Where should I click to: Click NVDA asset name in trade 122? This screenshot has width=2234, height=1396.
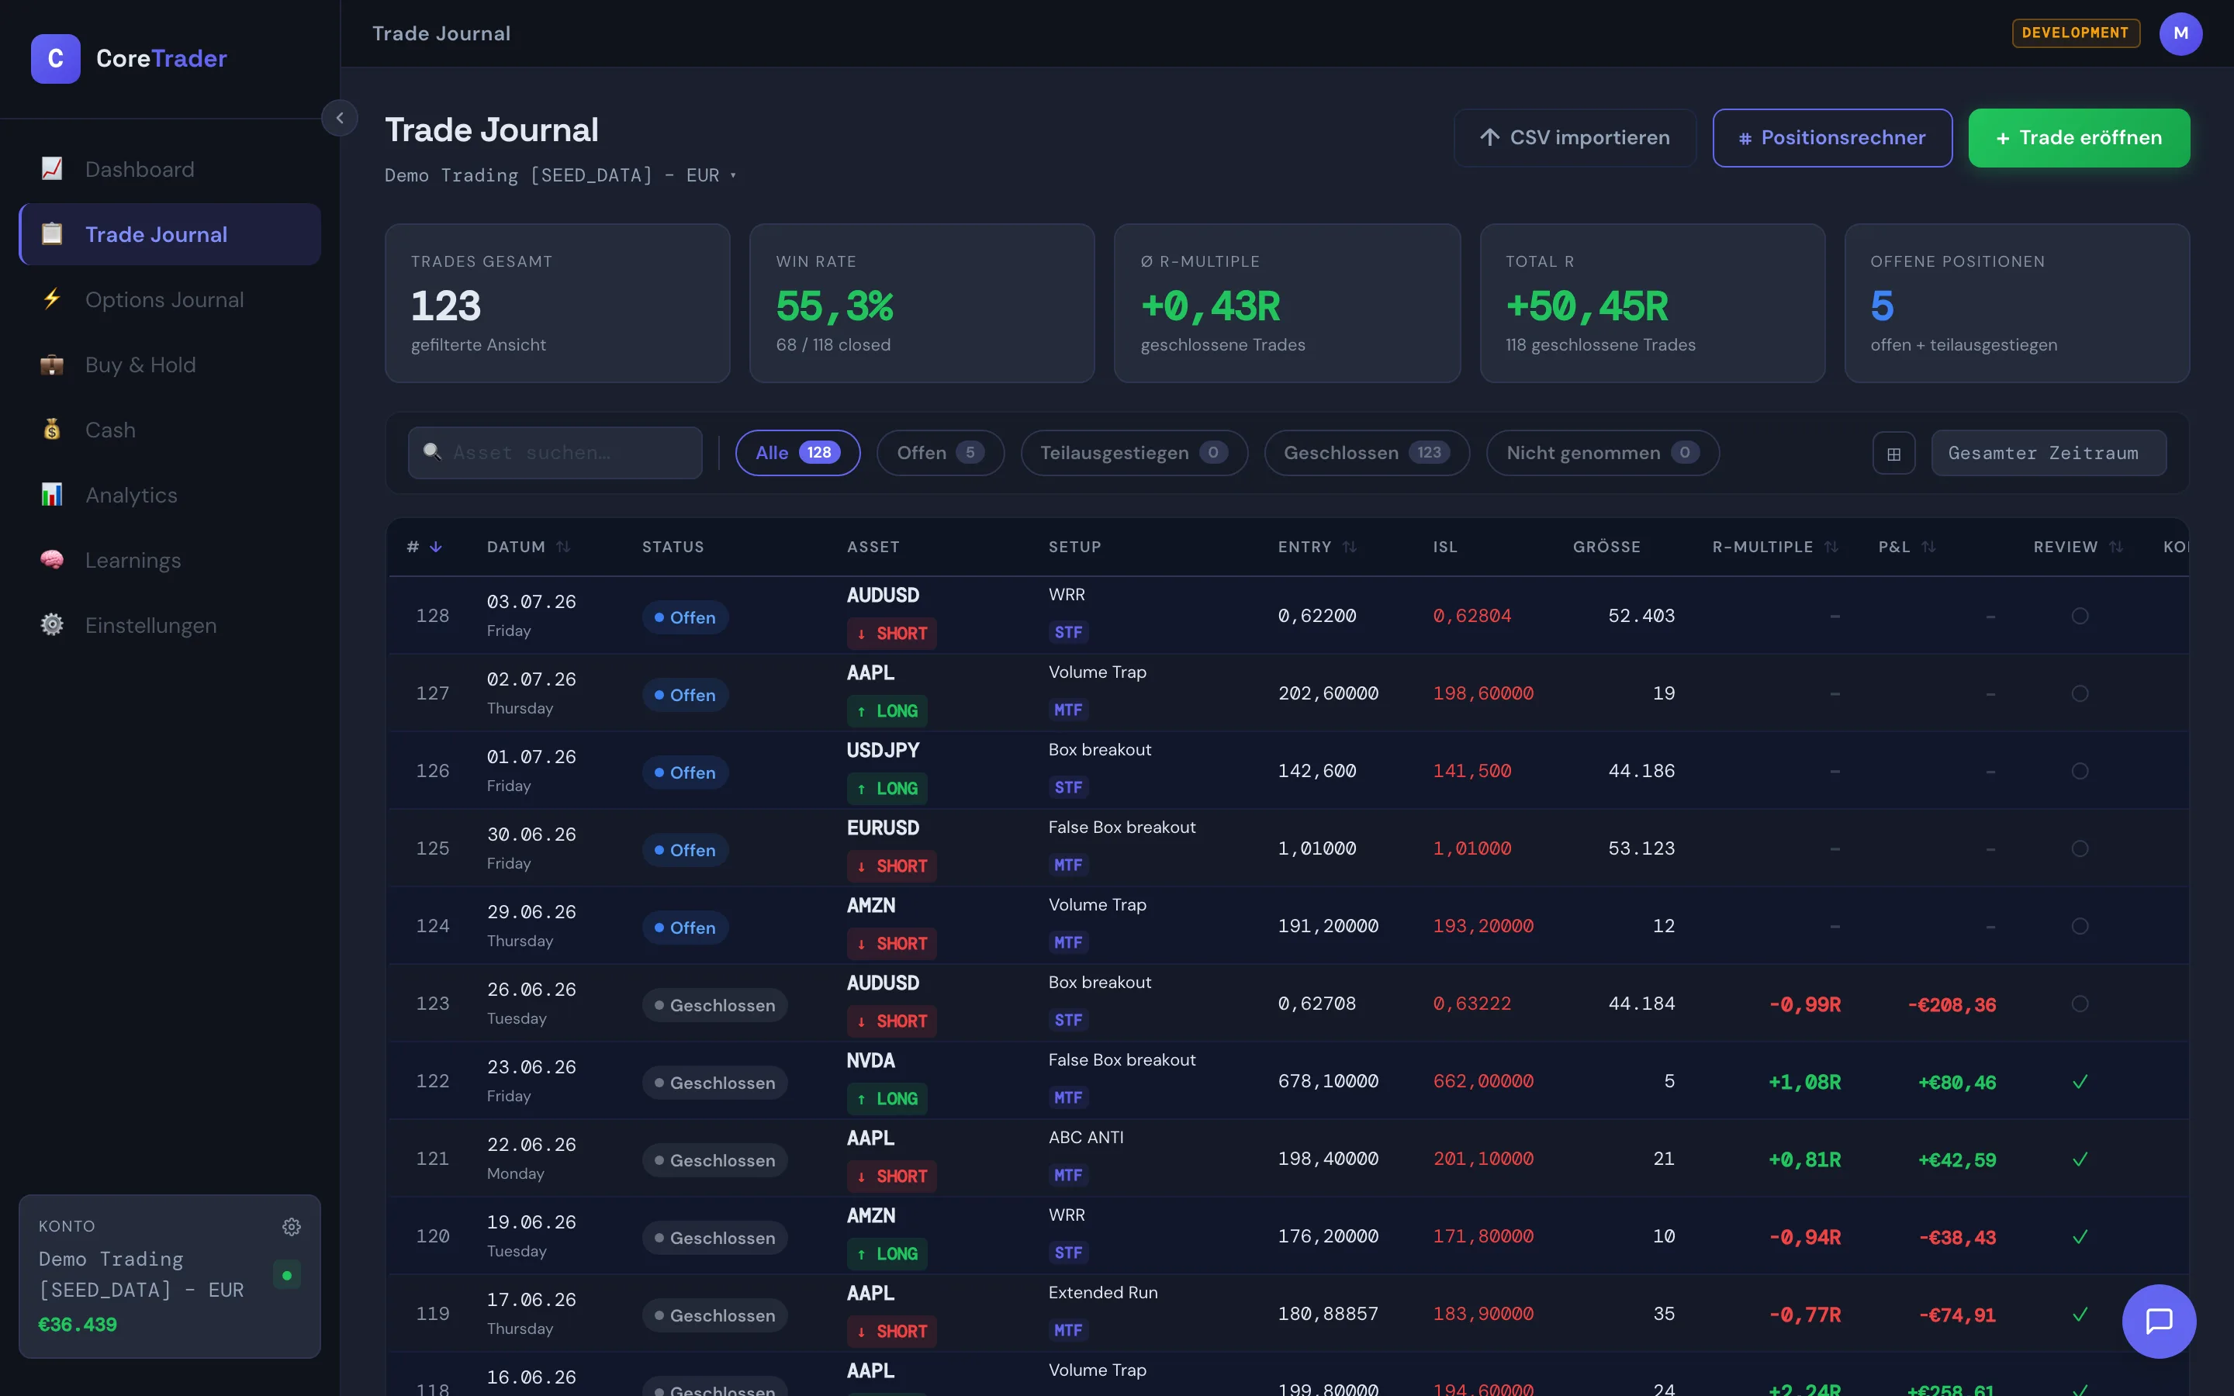(x=870, y=1061)
